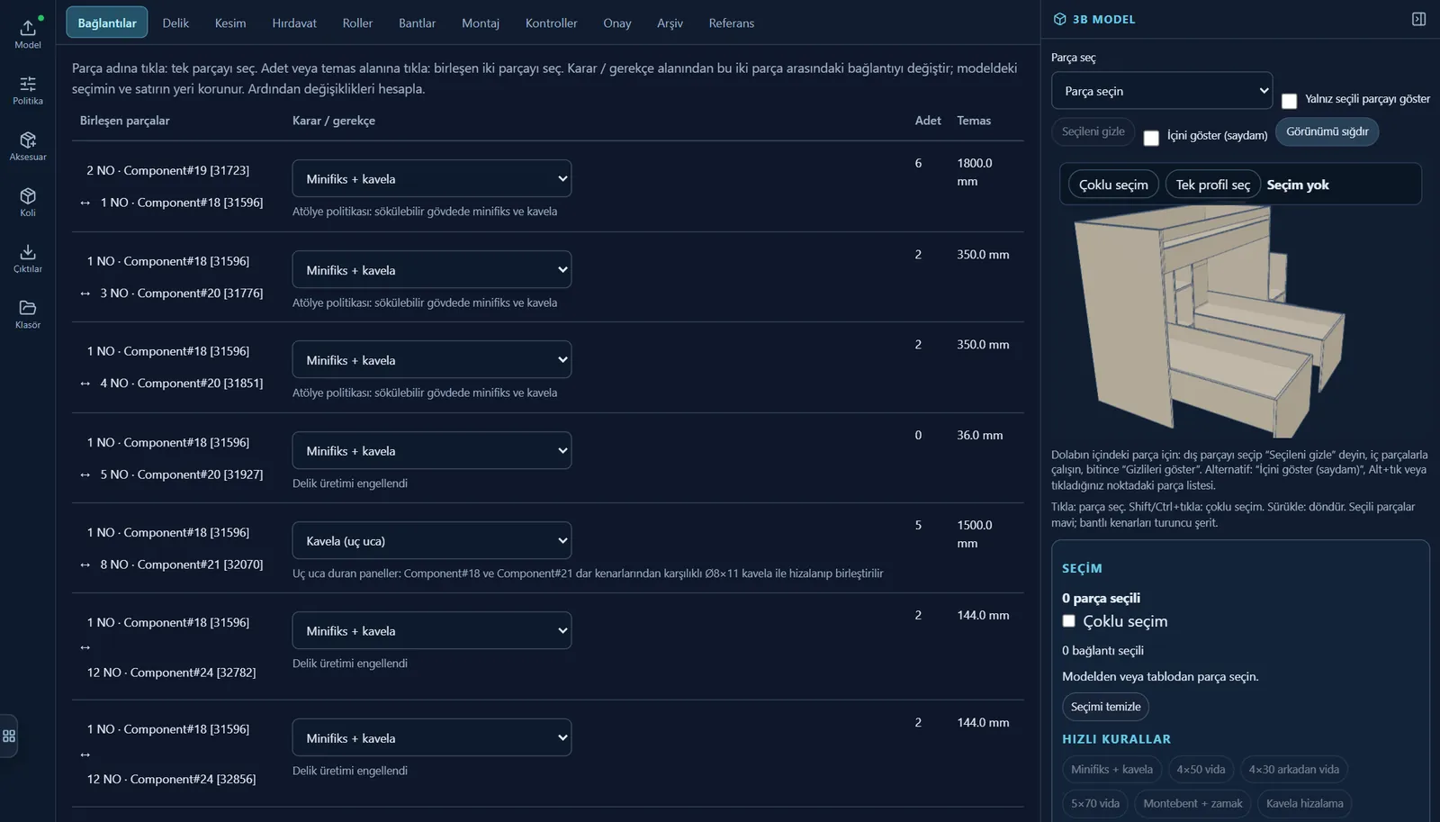Collapse the 3B Model panel icon
Screen dimensions: 1440x822
point(1418,19)
